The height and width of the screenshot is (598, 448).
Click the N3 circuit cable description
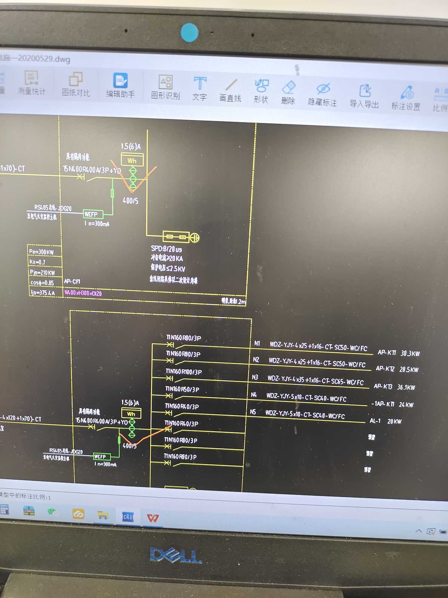(x=315, y=380)
